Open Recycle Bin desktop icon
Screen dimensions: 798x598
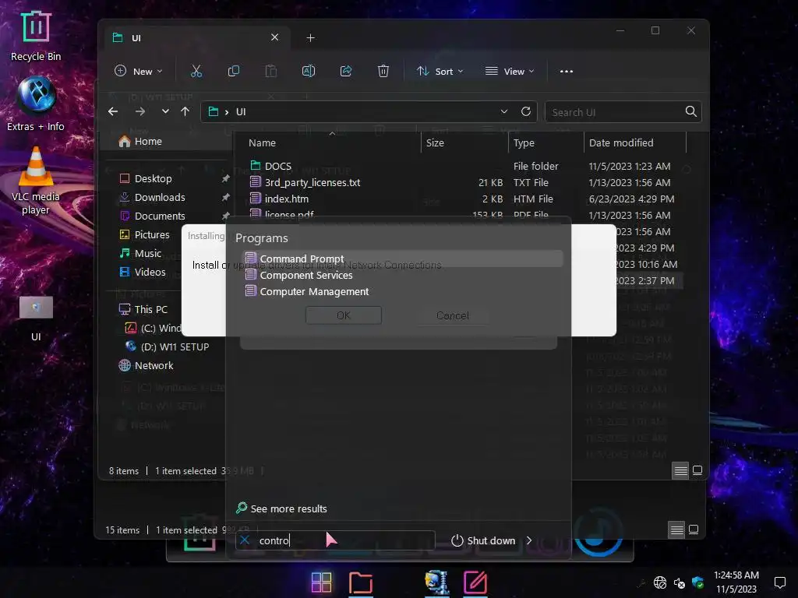coord(36,37)
